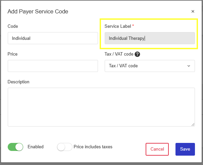Click the Description label
This screenshot has width=203, height=165.
[x=18, y=82]
